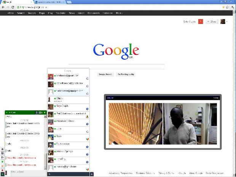Open News in the Google top bar
This screenshot has width=236, height=177.
point(72,13)
